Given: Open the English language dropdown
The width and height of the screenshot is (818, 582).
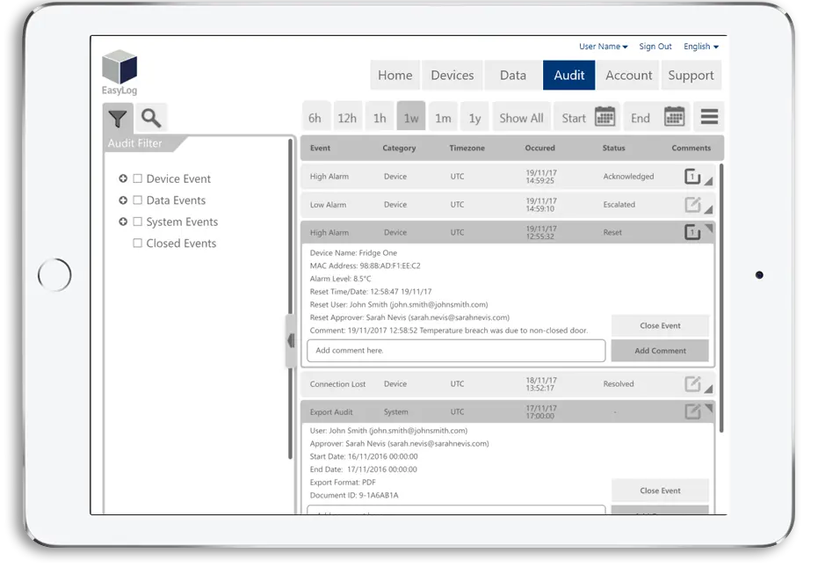Looking at the screenshot, I should pyautogui.click(x=701, y=46).
